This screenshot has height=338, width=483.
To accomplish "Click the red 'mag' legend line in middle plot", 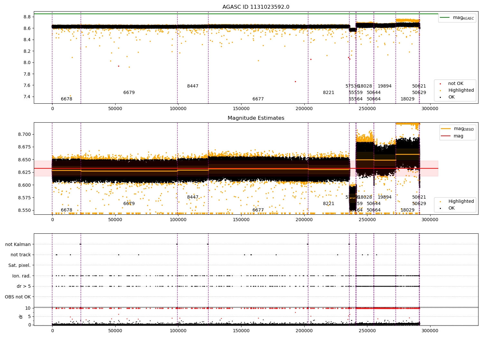I will (446, 136).
